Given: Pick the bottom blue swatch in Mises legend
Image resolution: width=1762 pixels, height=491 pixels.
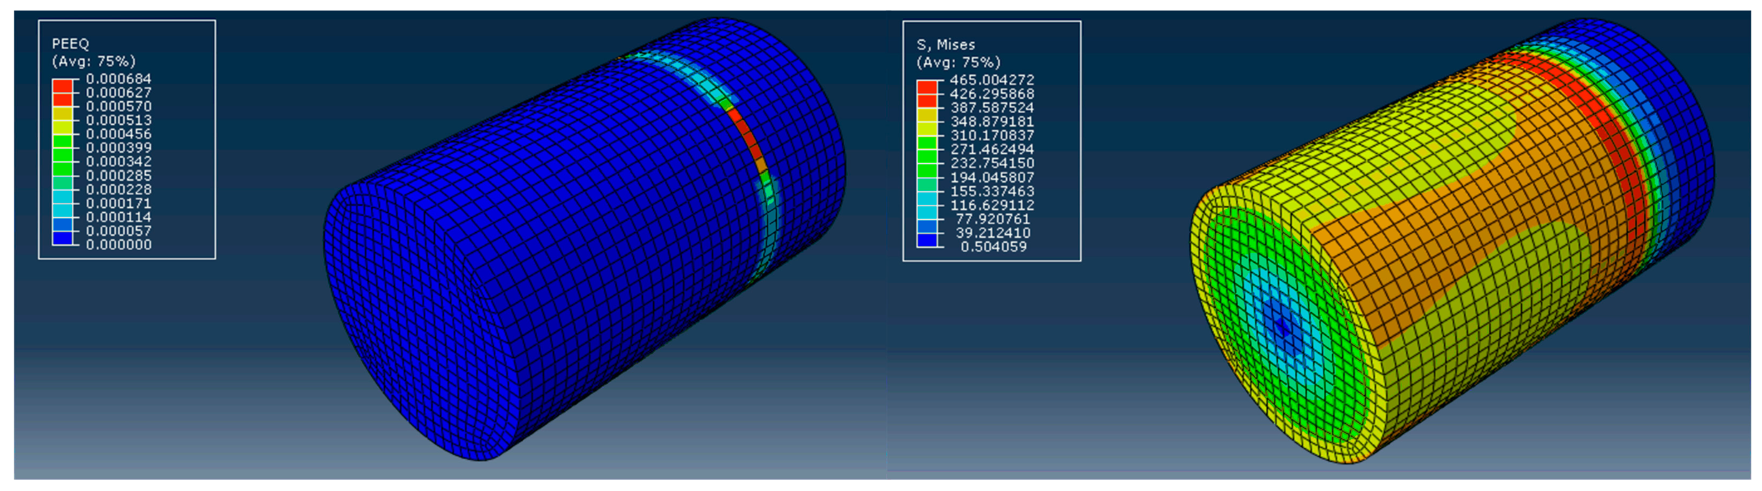Looking at the screenshot, I should [x=927, y=240].
